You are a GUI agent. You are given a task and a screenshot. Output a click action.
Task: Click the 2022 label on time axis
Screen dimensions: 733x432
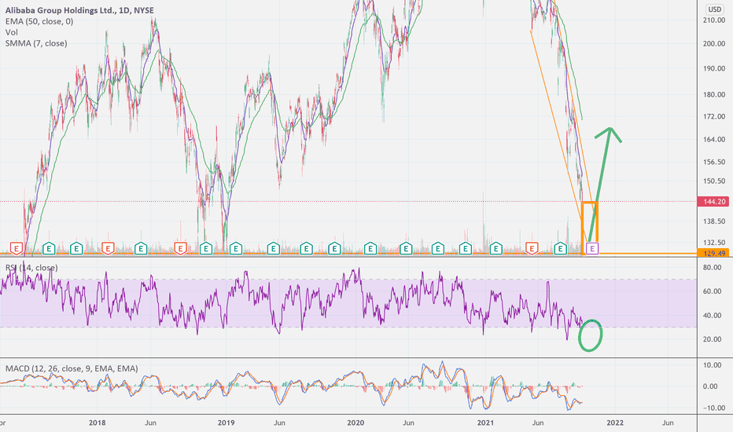615,423
